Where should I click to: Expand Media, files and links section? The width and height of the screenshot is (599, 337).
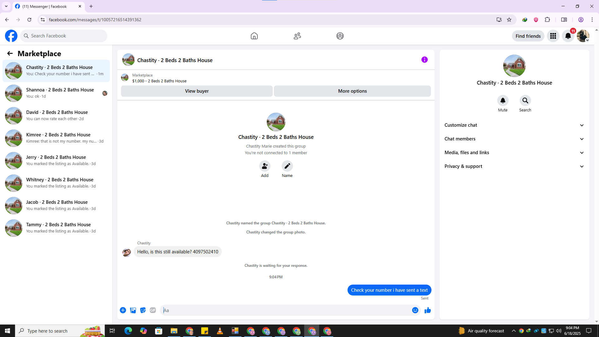[514, 153]
